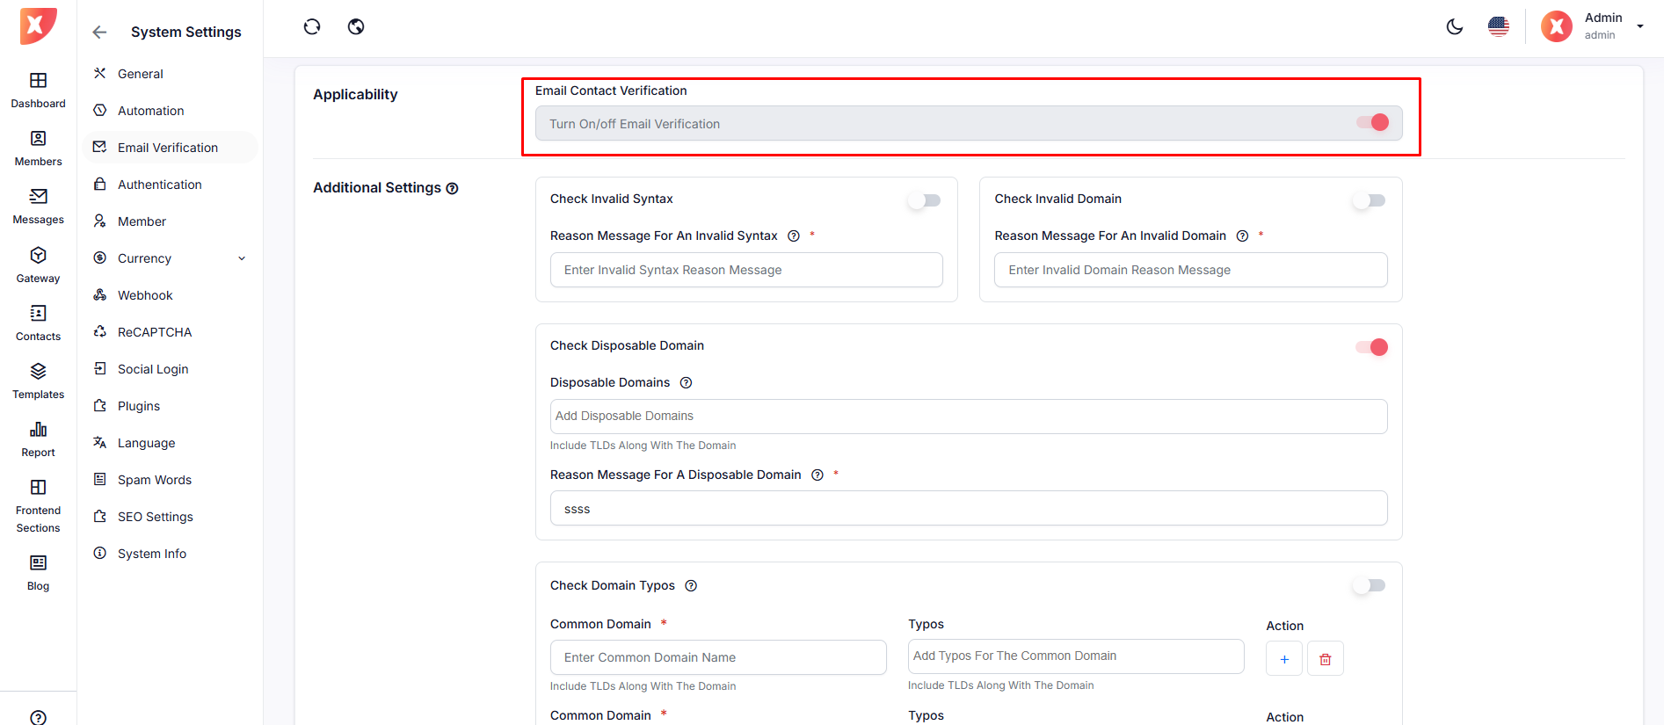Screen dimensions: 1664x725
Task: Click the globe icon in top bar
Action: (356, 26)
